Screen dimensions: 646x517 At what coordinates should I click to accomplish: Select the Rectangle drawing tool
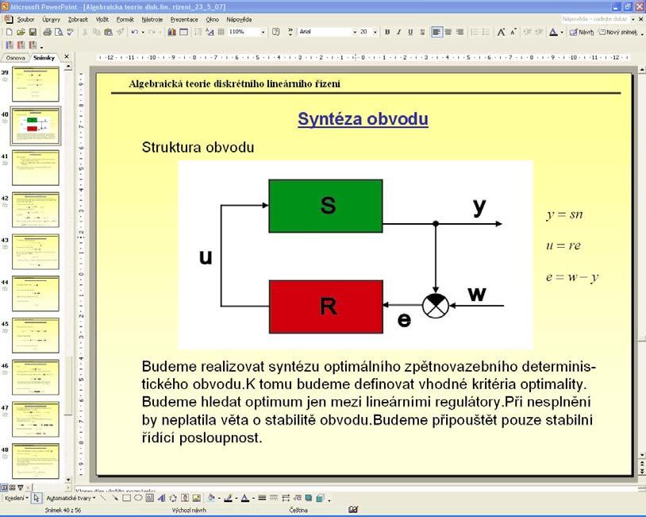click(126, 498)
